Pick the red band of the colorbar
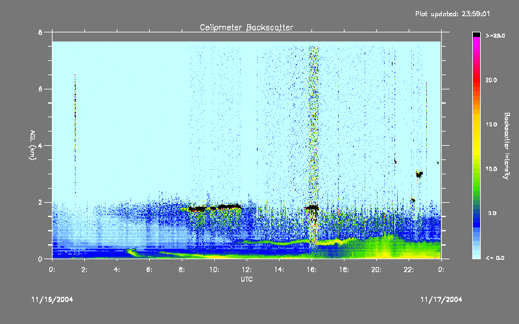Viewport: 519px width, 324px height. coord(476,81)
